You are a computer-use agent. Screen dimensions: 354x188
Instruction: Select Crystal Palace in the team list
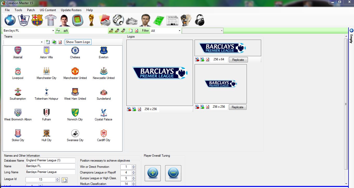[x=104, y=115]
